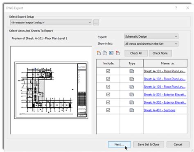The height and width of the screenshot is (152, 194).
Task: Open export setup ellipsis button
Action: tap(96, 23)
